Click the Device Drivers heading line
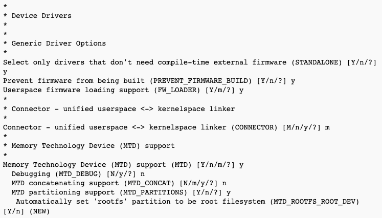382x218 pixels. pyautogui.click(x=37, y=15)
